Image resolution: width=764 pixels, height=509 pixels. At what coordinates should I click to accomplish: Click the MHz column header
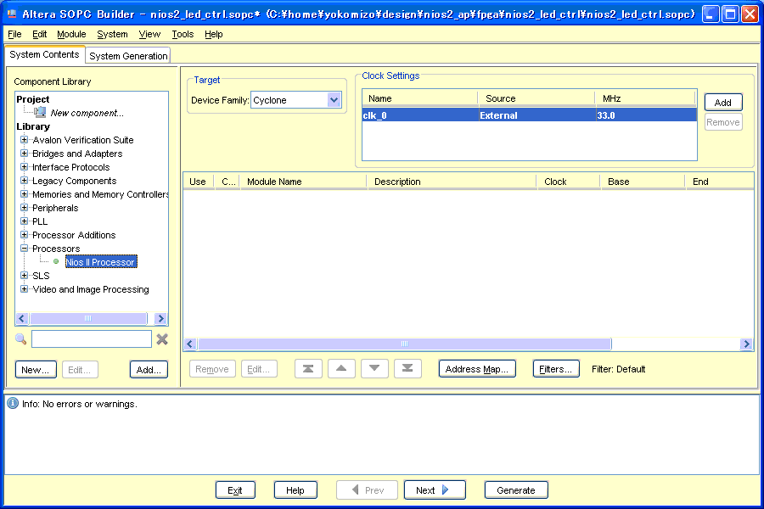pos(646,98)
